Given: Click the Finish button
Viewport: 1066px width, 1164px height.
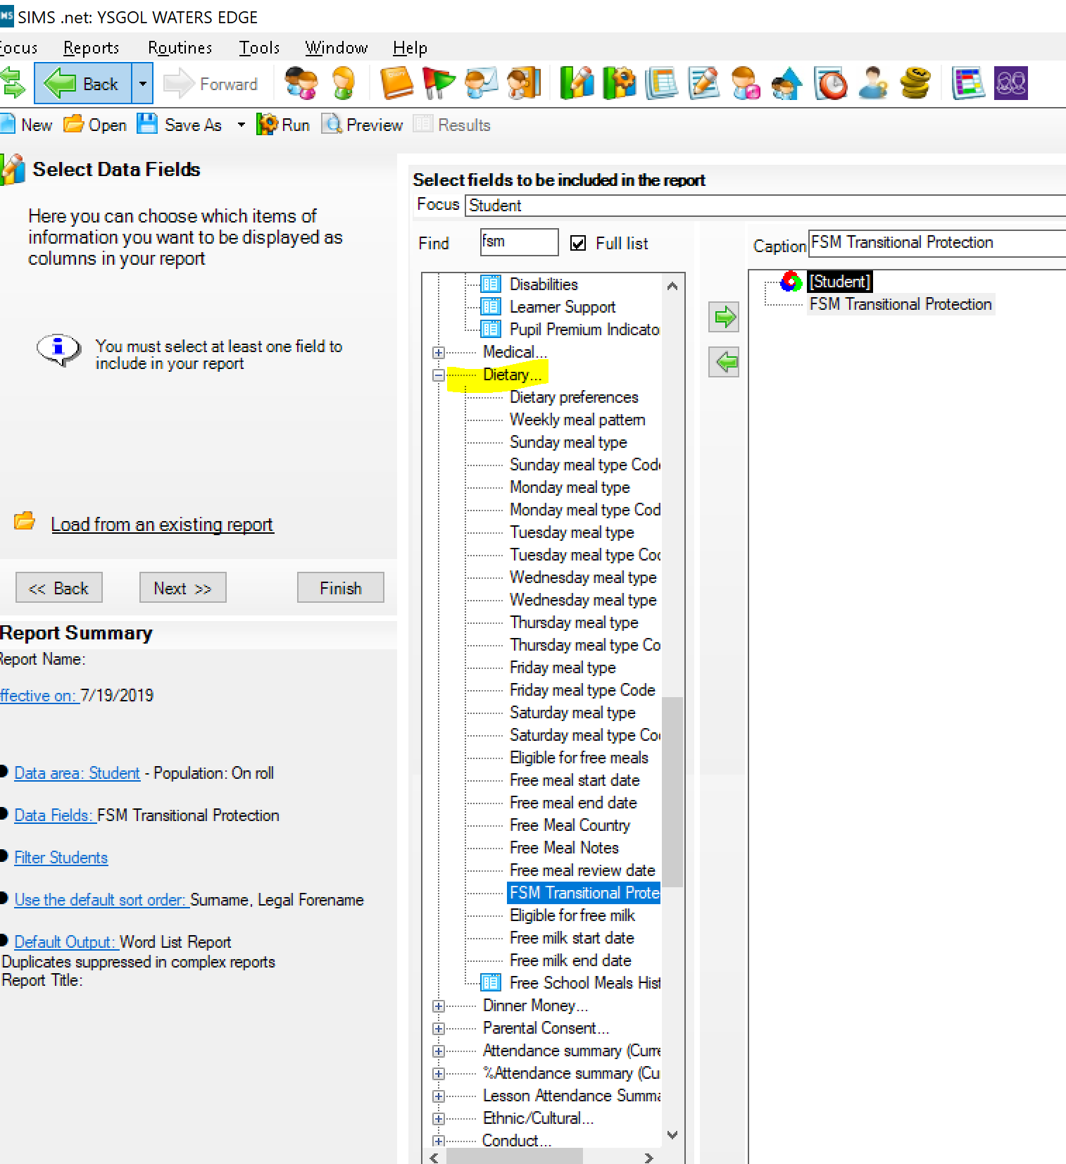Looking at the screenshot, I should pyautogui.click(x=340, y=588).
